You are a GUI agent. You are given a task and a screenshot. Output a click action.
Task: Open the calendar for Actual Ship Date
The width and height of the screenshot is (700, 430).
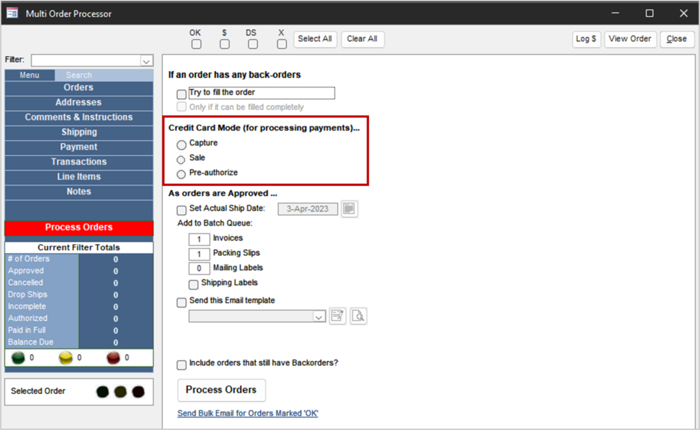(349, 209)
